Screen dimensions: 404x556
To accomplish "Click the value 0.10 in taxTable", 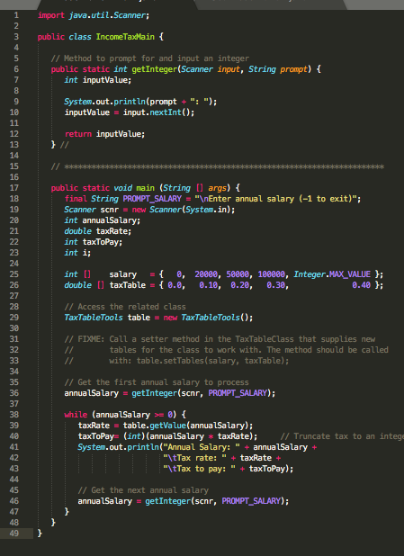I will click(x=208, y=285).
